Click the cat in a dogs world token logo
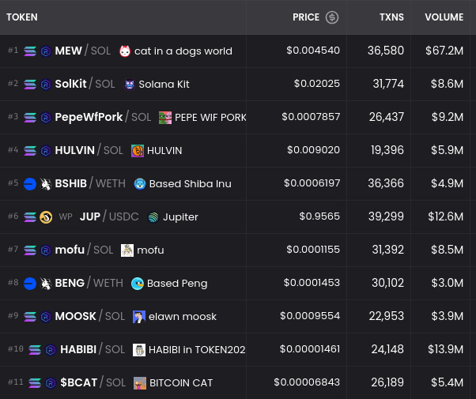This screenshot has width=476, height=399. tap(125, 51)
